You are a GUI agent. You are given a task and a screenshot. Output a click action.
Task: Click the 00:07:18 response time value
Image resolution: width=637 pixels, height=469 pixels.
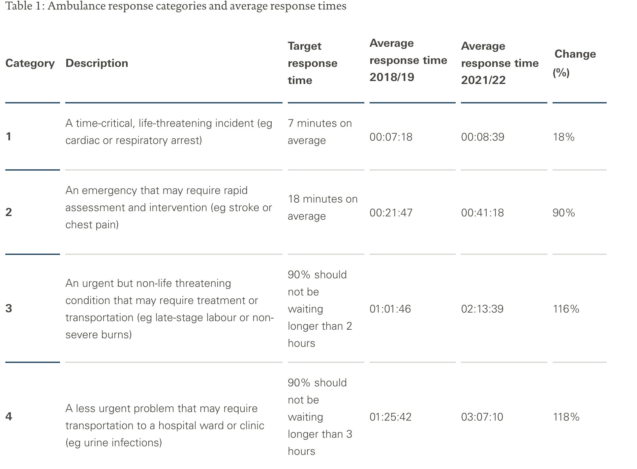pyautogui.click(x=391, y=137)
